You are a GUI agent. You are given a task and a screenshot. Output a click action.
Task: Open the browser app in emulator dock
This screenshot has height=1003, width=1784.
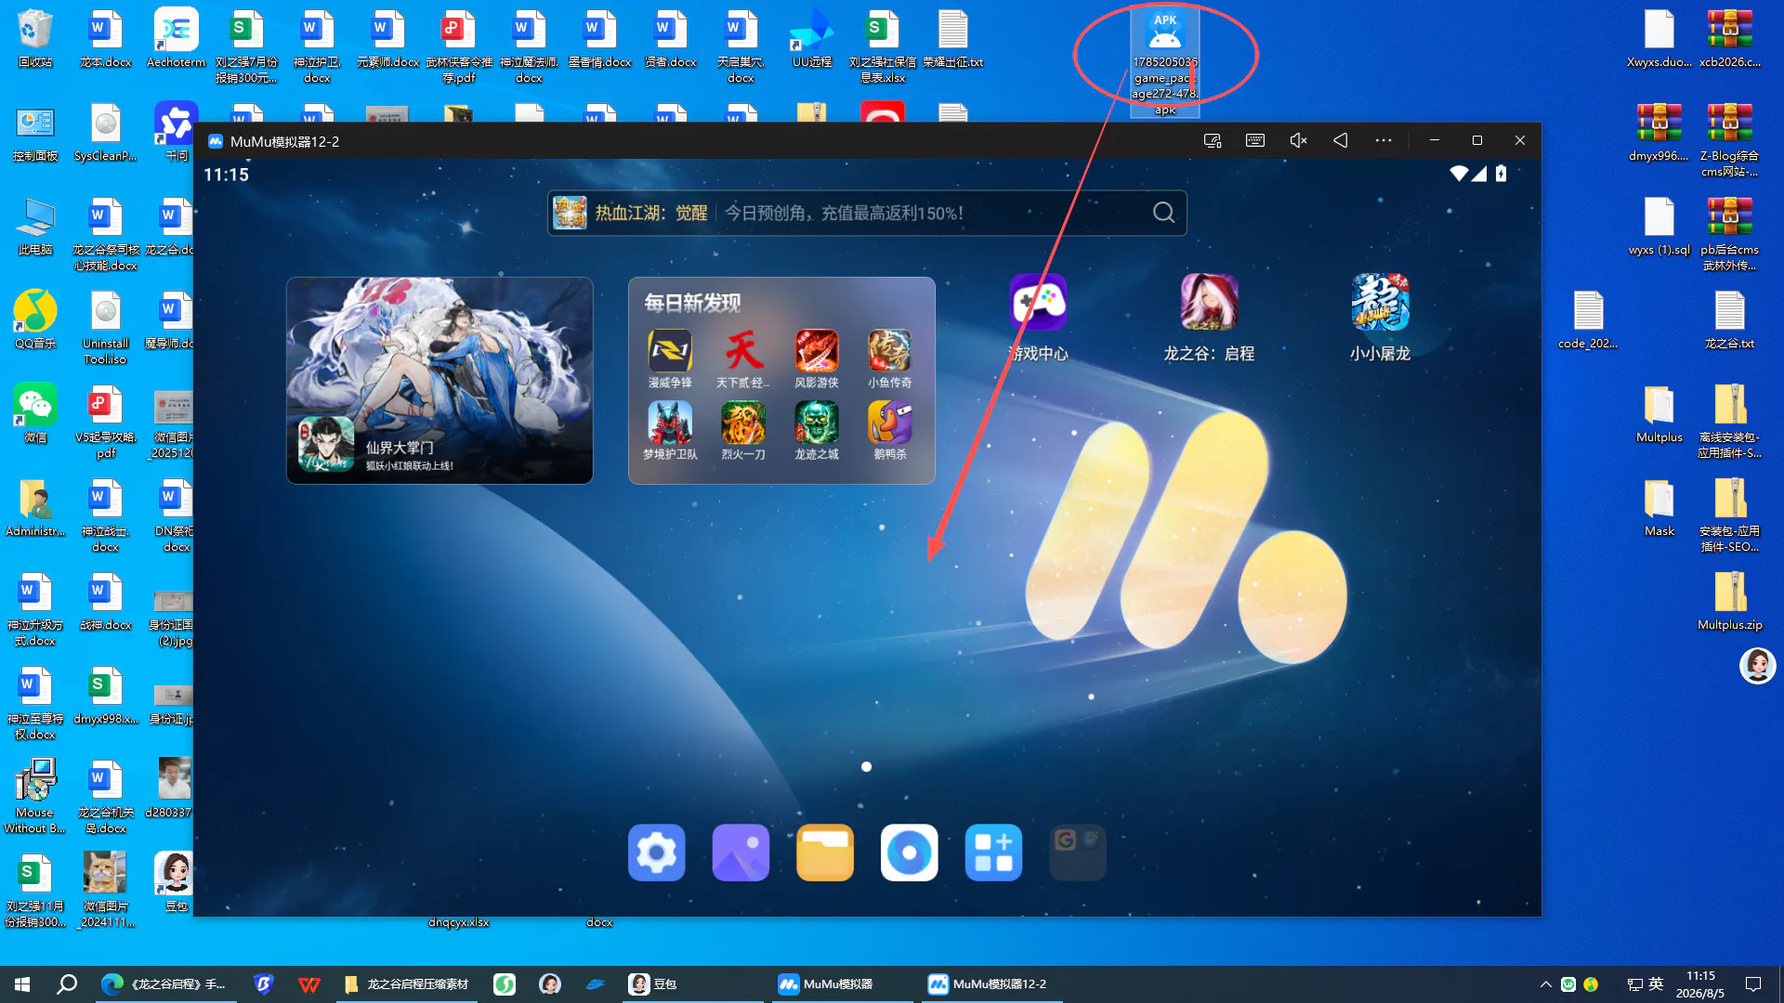tap(909, 853)
